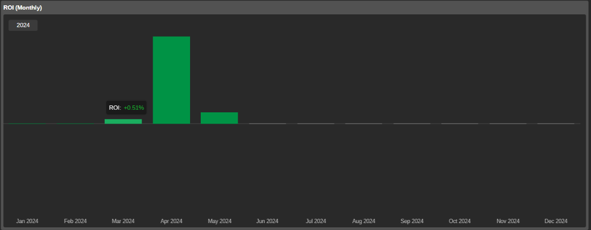
Task: Click the flat January 2024 ROI bar
Action: pyautogui.click(x=27, y=124)
